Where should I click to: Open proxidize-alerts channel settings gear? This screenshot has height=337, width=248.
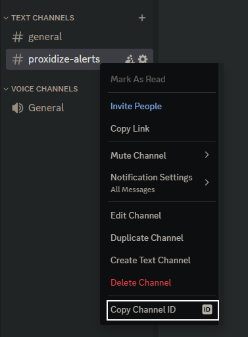[143, 59]
